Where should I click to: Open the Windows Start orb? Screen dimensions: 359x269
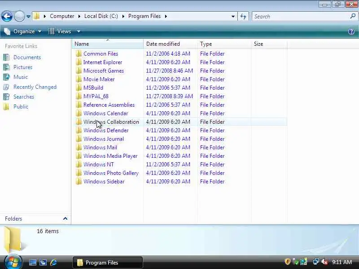pos(13,262)
